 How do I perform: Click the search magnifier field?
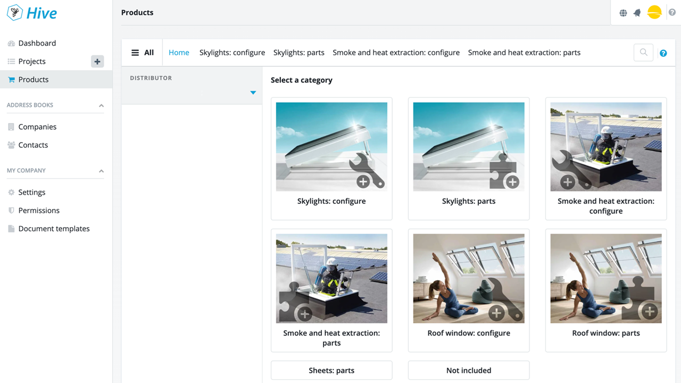point(643,52)
